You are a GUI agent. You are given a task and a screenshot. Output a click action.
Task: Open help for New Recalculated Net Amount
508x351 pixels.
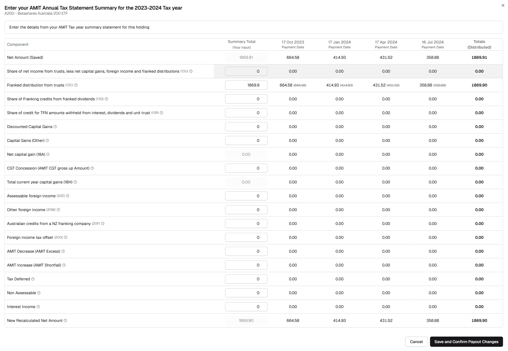coord(65,320)
